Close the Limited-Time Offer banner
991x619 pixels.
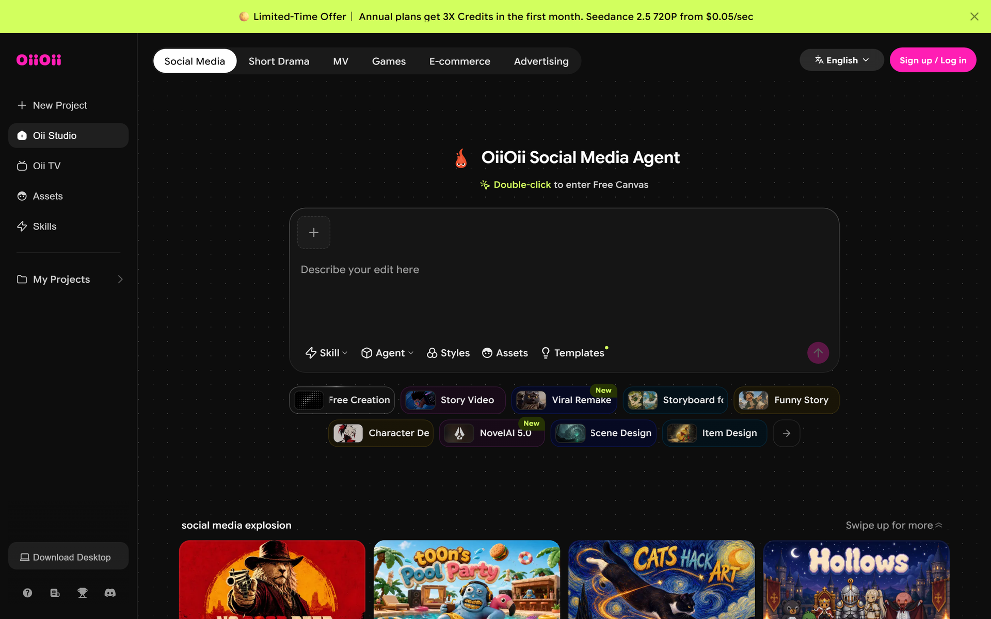[x=974, y=17]
